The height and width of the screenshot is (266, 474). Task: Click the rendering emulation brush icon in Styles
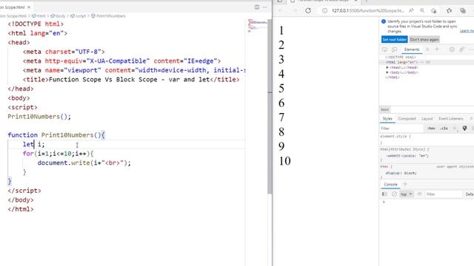[x=464, y=129]
